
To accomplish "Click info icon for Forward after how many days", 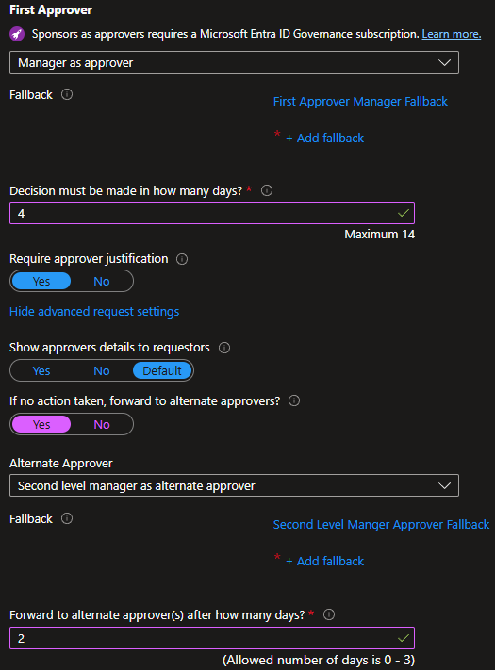I will click(329, 615).
